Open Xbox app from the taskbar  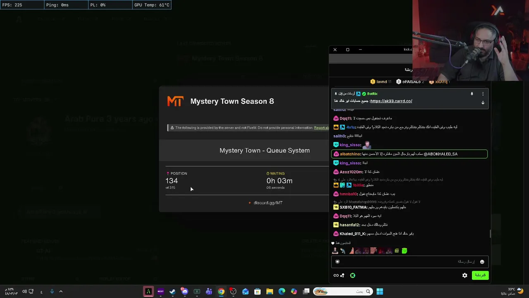point(197,292)
